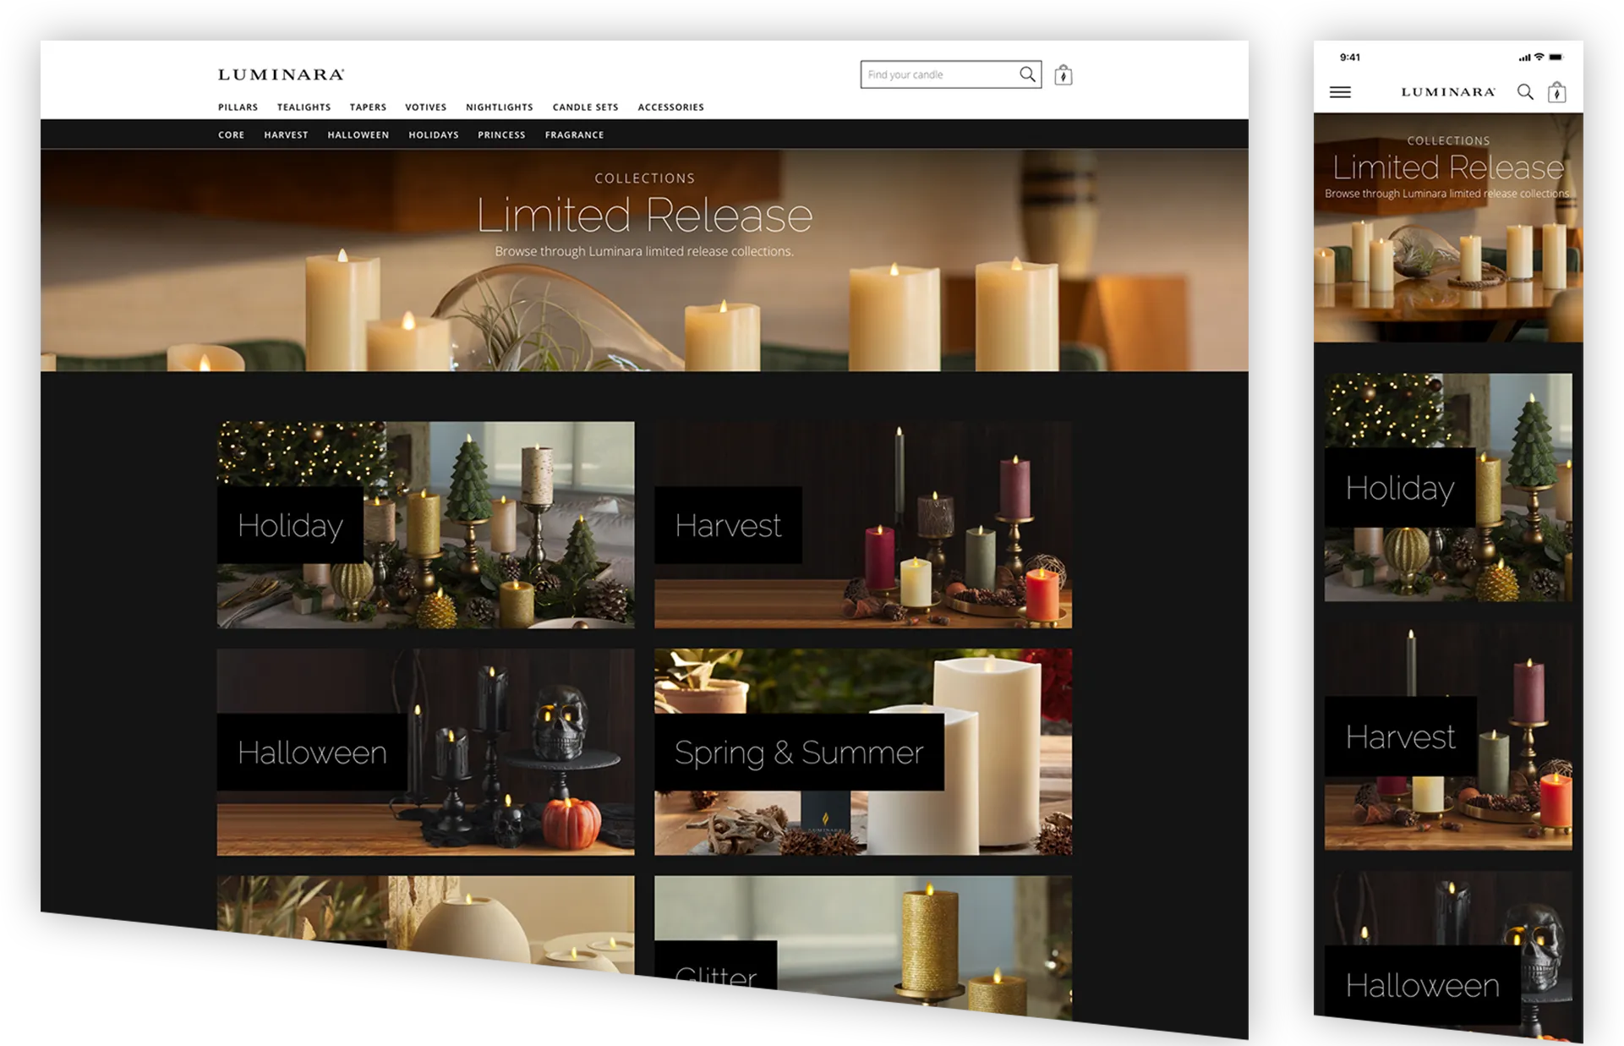
Task: Tap the search icon on mobile view
Action: click(1525, 91)
